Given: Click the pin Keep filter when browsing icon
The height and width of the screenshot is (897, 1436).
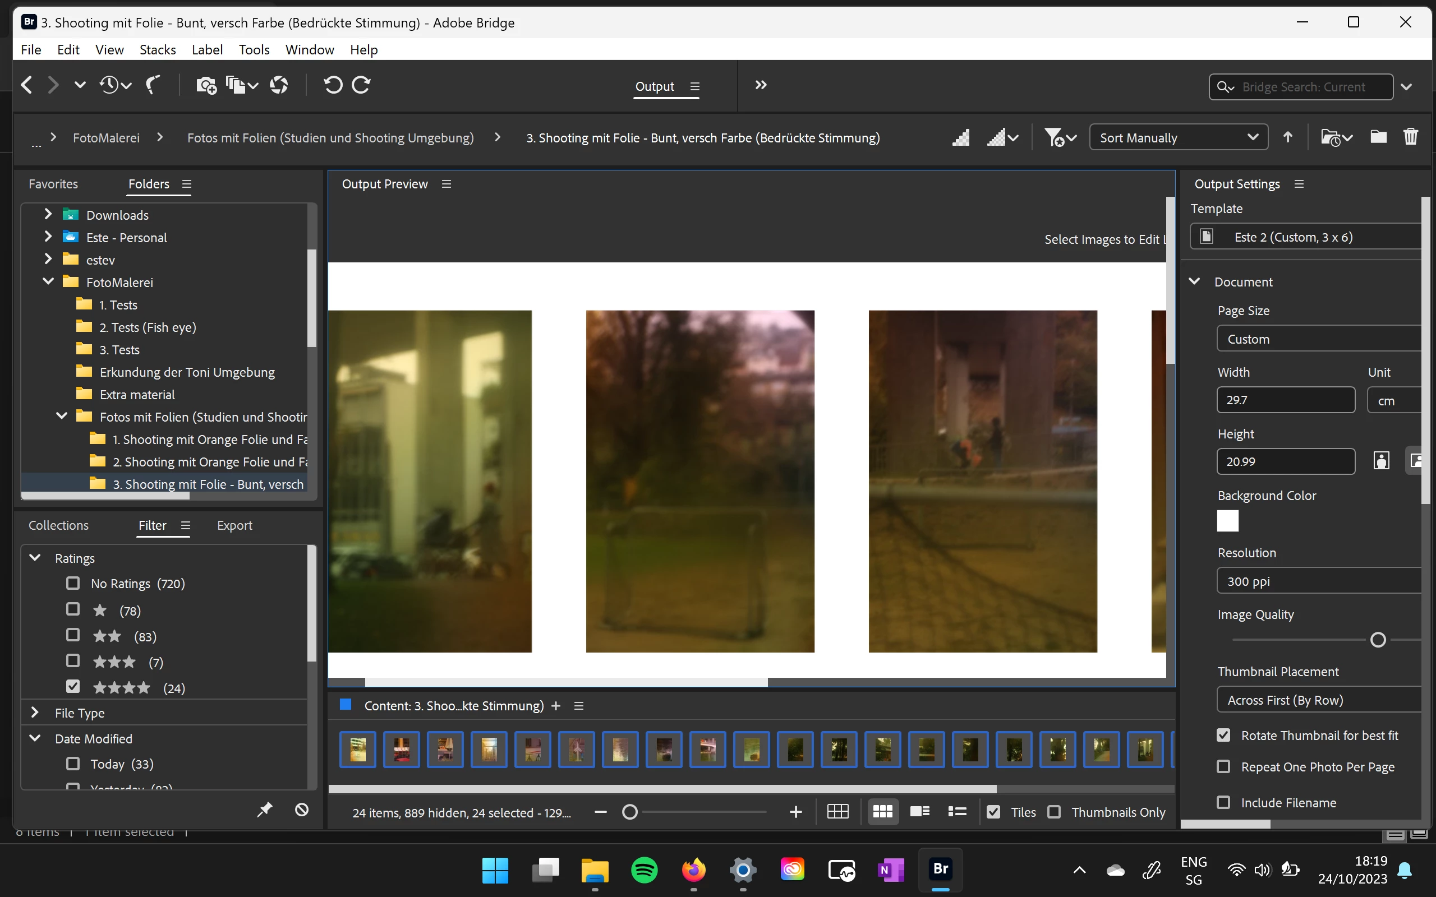Looking at the screenshot, I should 265,810.
